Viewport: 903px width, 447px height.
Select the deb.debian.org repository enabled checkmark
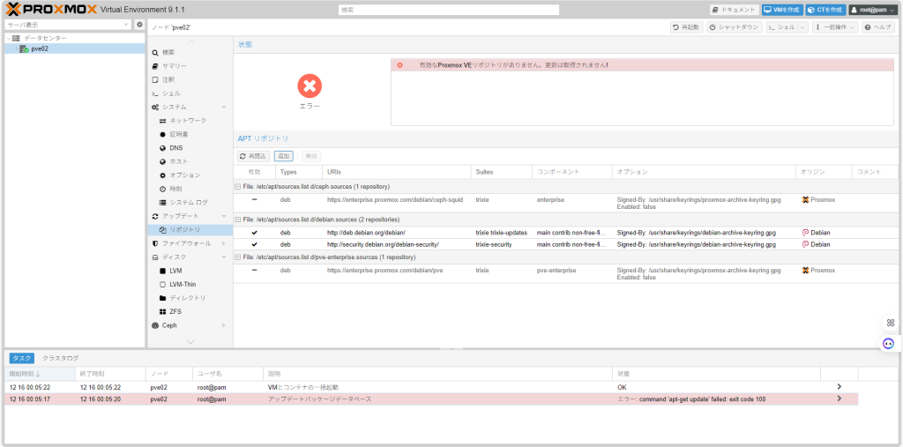click(254, 233)
